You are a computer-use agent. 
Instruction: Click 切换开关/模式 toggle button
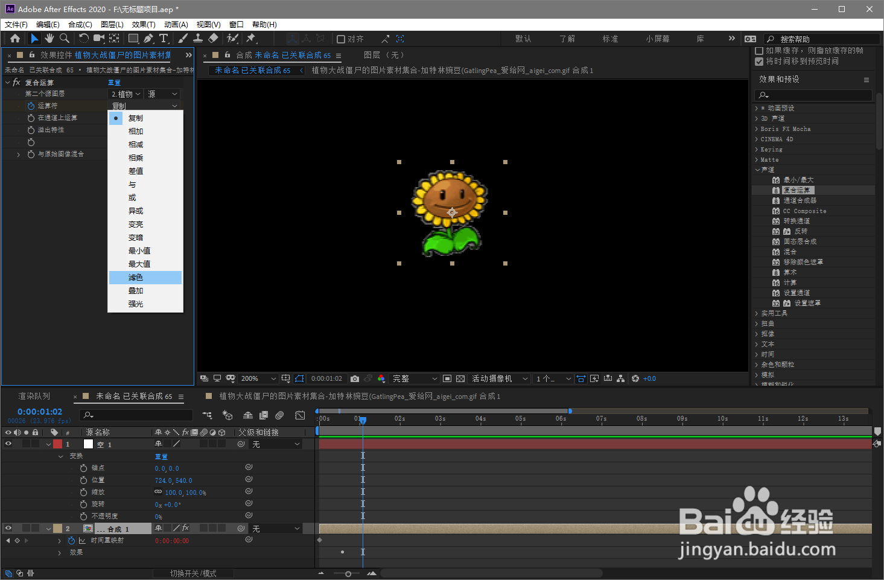point(193,573)
